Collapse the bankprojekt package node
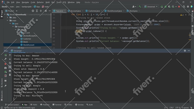The width and height of the screenshot is (194, 109). [x=13, y=27]
